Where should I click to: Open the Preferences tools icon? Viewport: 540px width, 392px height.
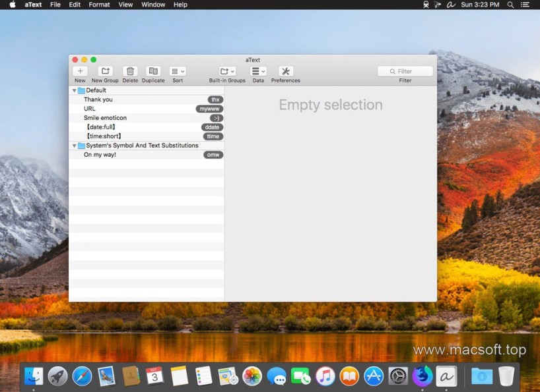click(285, 71)
